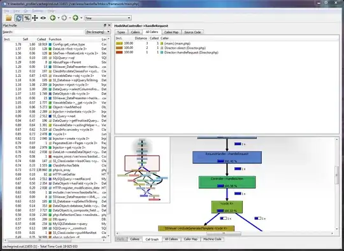Open the File menu
The width and height of the screenshot is (344, 251).
(x=6, y=11)
